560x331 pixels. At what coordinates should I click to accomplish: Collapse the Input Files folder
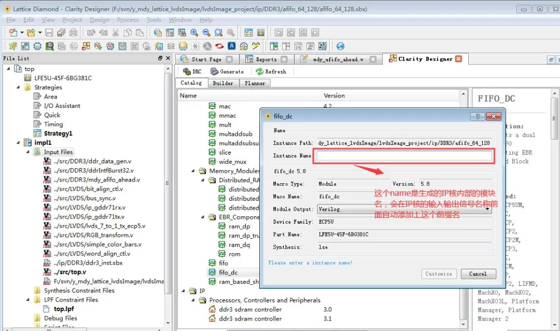coord(27,151)
